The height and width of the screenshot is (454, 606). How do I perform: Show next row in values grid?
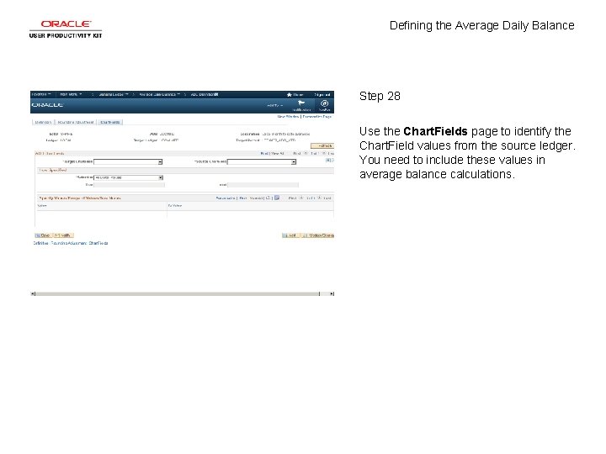(320, 198)
